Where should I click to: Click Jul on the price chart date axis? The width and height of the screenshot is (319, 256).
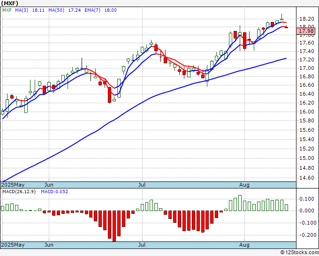(142, 185)
